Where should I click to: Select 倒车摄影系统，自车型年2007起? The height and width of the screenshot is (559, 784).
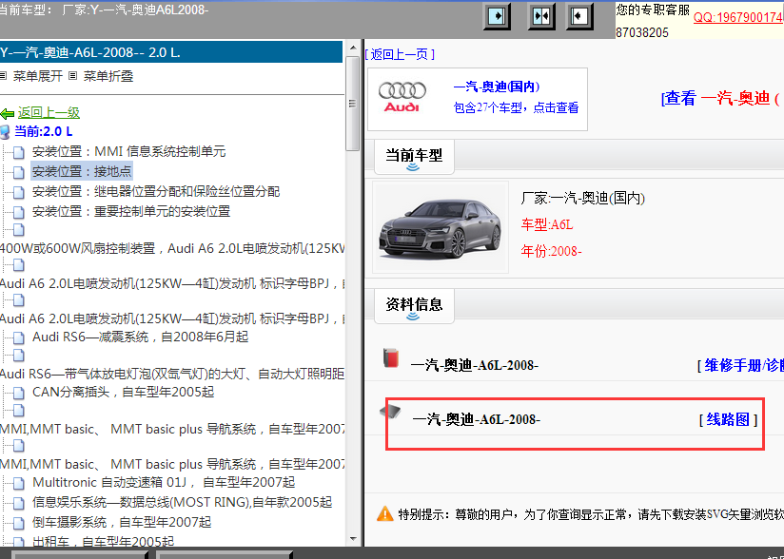point(122,523)
